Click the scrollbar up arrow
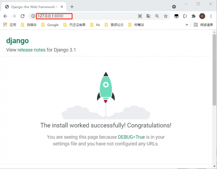Image resolution: width=217 pixels, height=169 pixels. click(214, 32)
